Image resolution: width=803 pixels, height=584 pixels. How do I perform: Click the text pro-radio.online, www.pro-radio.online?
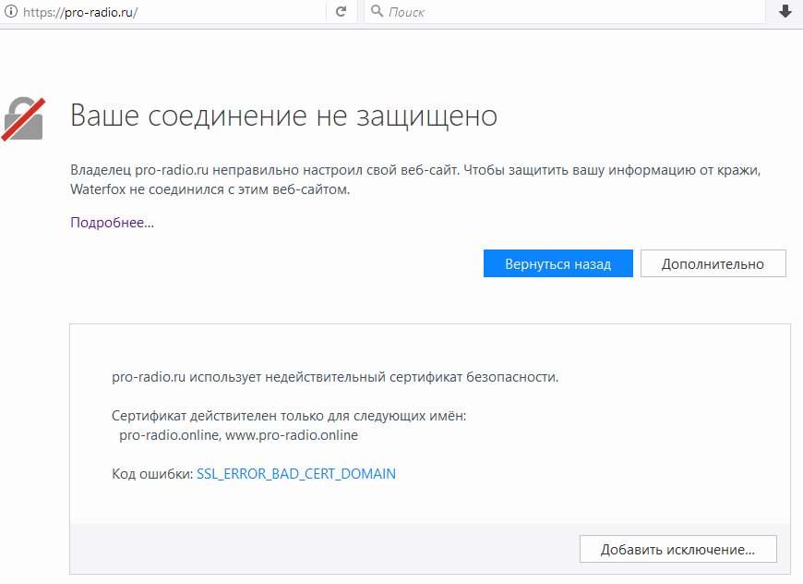pos(239,435)
